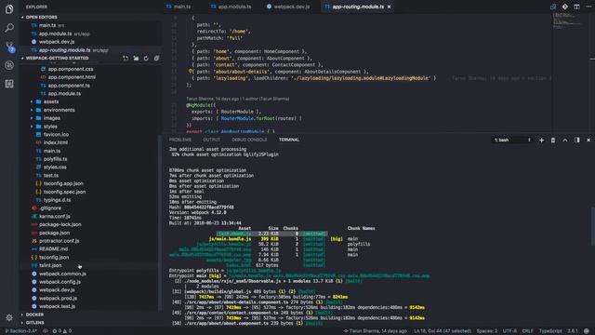
Task: Open tslint.json in explorer
Action: point(50,265)
